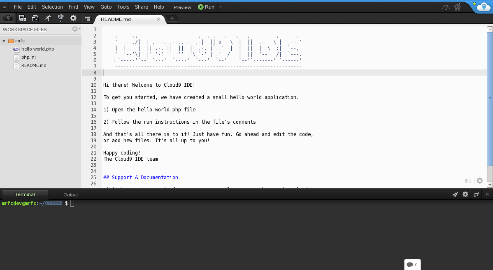Viewport: 493px width, 270px height.
Task: Click the green Run button
Action: click(206, 7)
